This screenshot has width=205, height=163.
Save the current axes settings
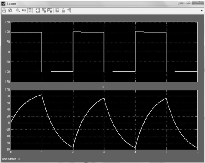44,11
